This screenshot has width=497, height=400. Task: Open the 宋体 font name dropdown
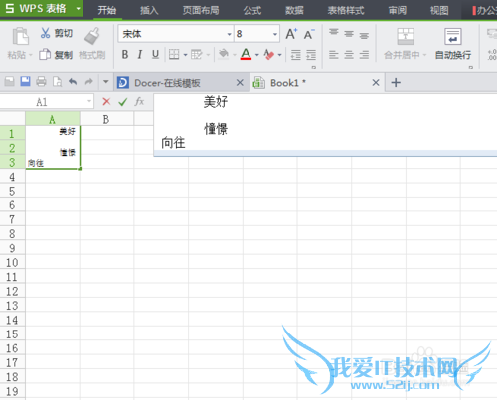point(229,34)
